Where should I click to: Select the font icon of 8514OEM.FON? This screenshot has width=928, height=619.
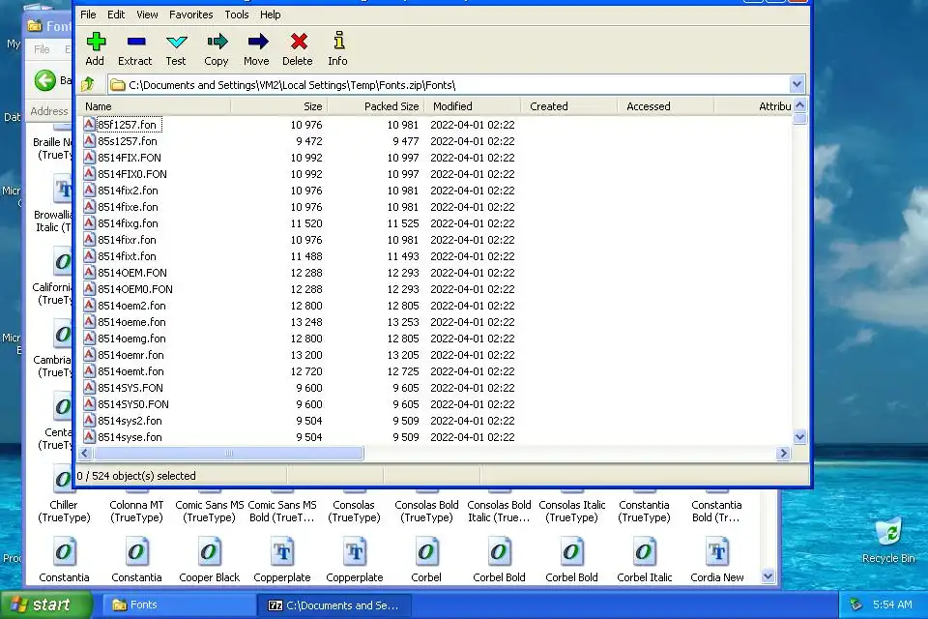89,273
